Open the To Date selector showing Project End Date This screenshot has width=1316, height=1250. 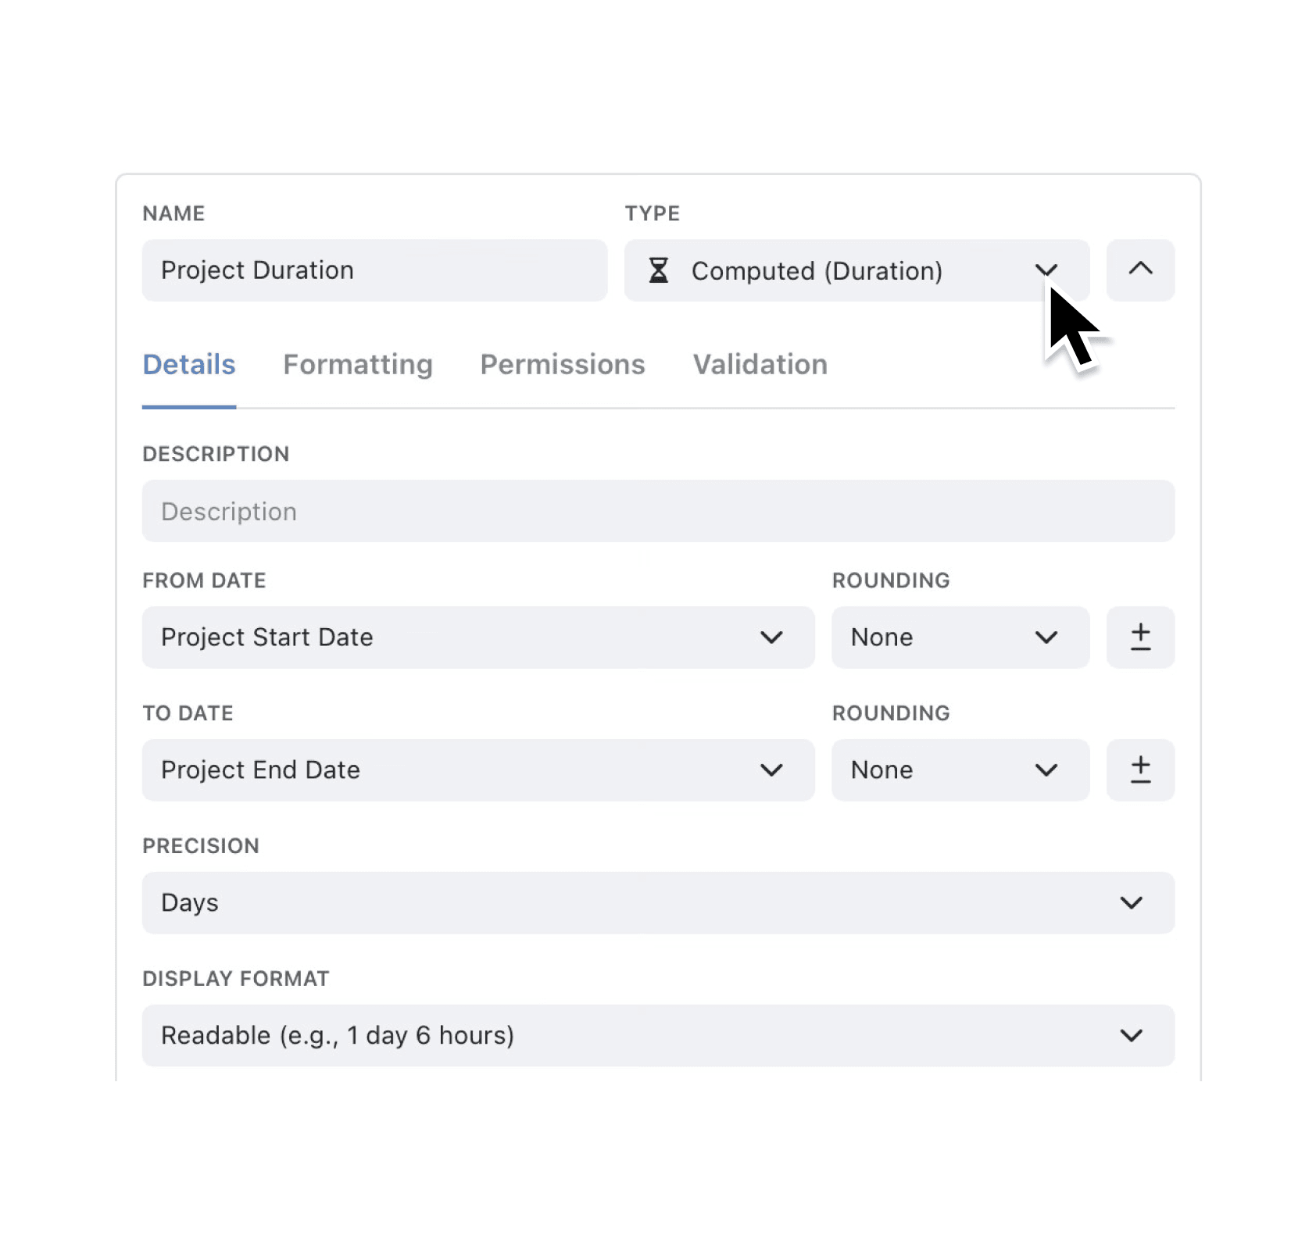tap(772, 770)
